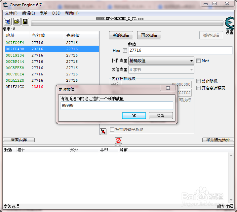237x212 pixels.
Task: Open the 表单 menu
Action: tap(44, 13)
